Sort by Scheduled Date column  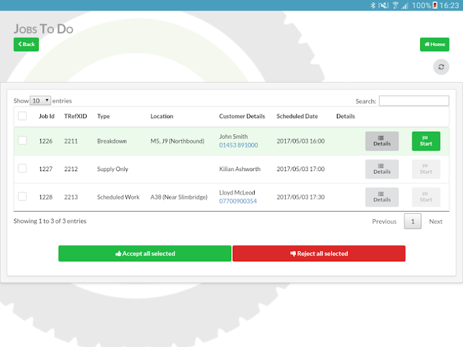point(297,116)
